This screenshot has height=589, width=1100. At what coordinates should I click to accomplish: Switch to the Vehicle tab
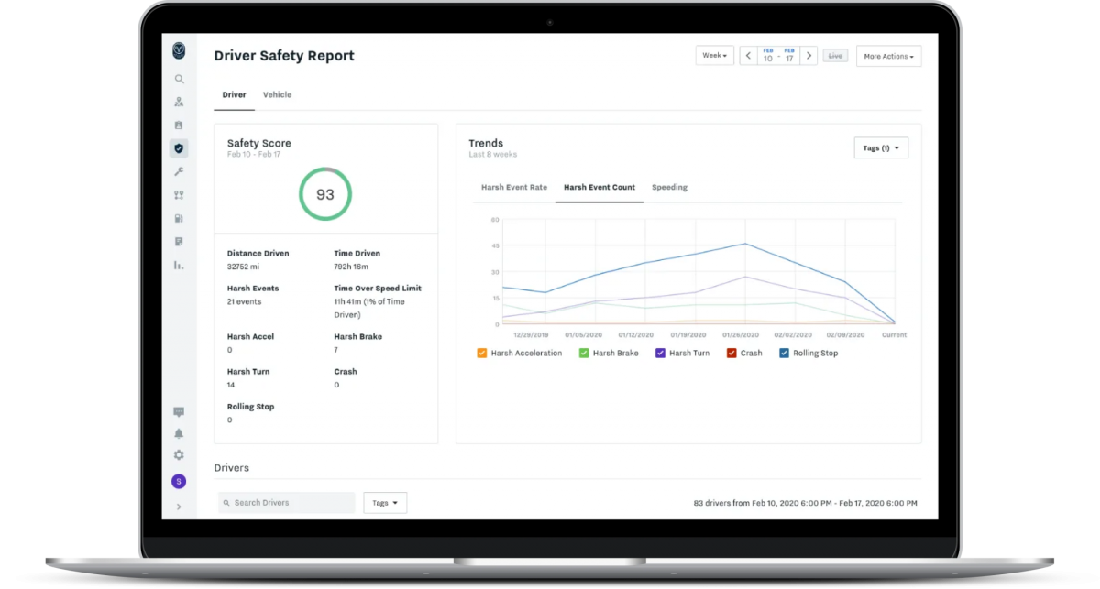click(277, 94)
